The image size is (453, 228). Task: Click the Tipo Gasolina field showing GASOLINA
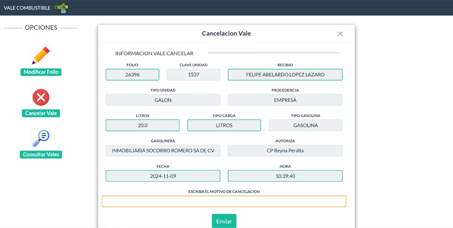point(306,125)
